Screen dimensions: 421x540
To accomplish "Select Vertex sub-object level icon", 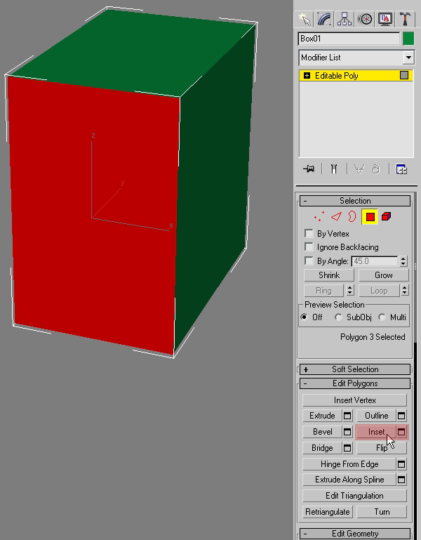I will coord(319,217).
